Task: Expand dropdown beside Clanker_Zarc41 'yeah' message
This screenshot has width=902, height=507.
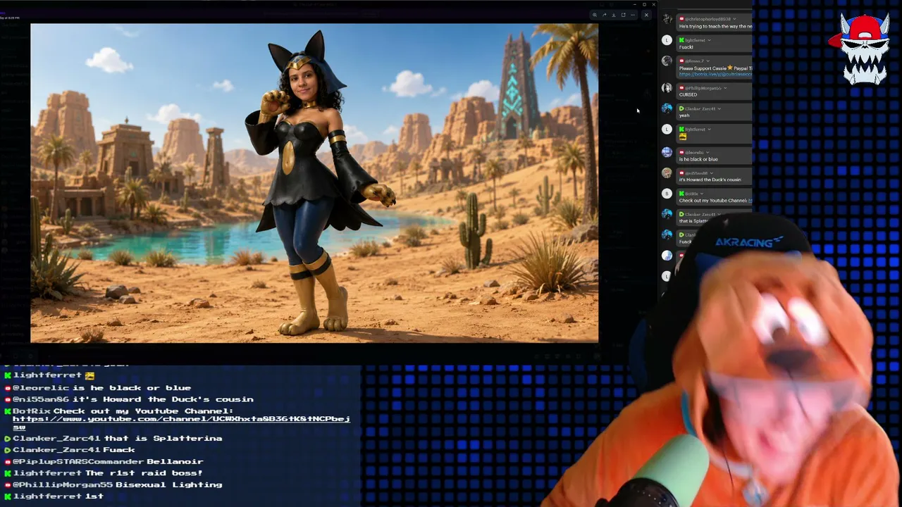Action: (x=719, y=108)
